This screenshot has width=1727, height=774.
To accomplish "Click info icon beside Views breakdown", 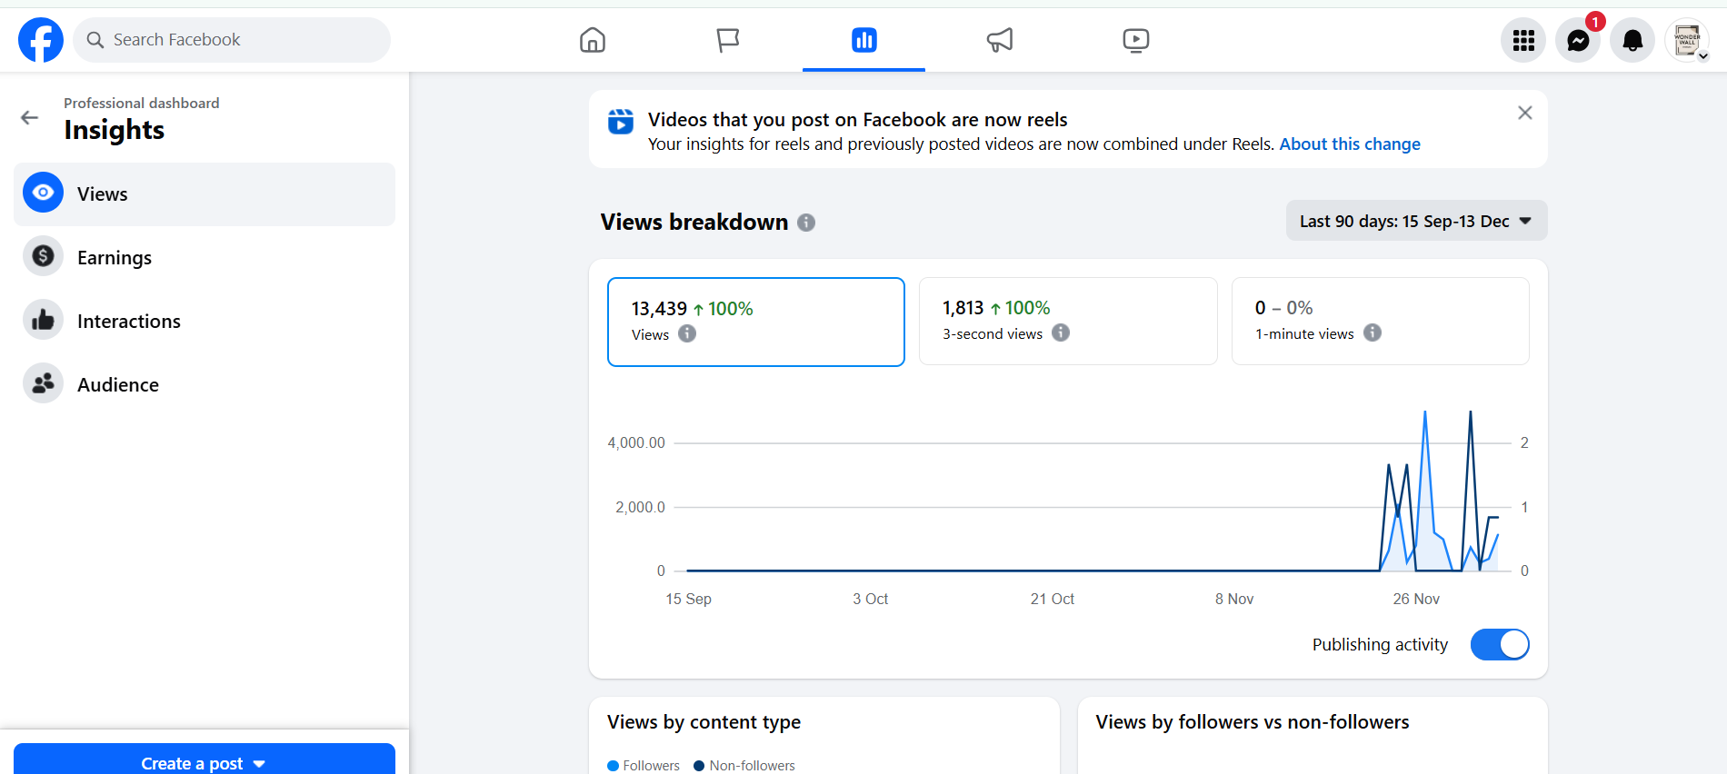I will (x=806, y=223).
